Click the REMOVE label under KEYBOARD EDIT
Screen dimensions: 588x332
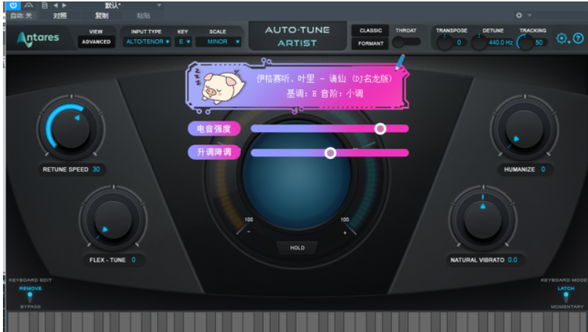point(30,288)
